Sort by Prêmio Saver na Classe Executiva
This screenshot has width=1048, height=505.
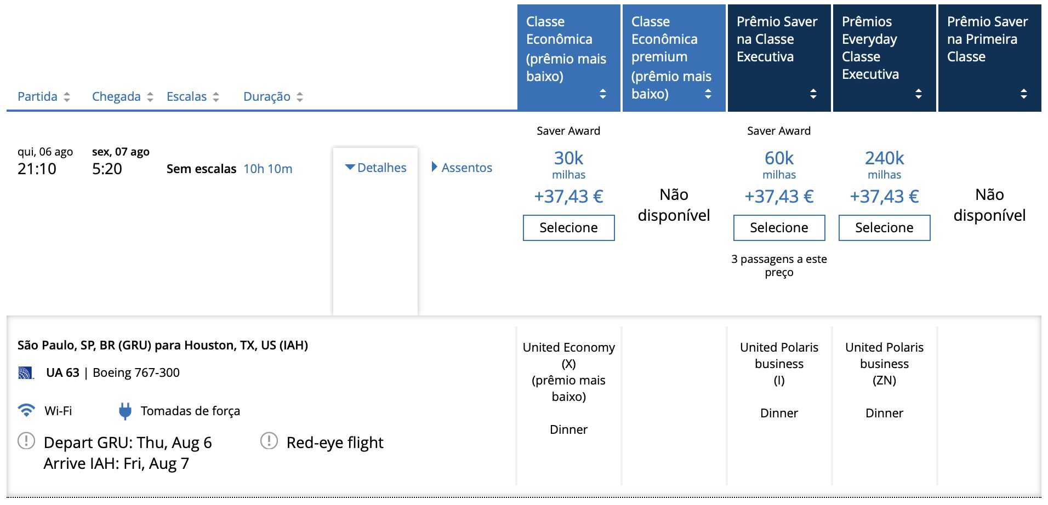click(x=813, y=94)
